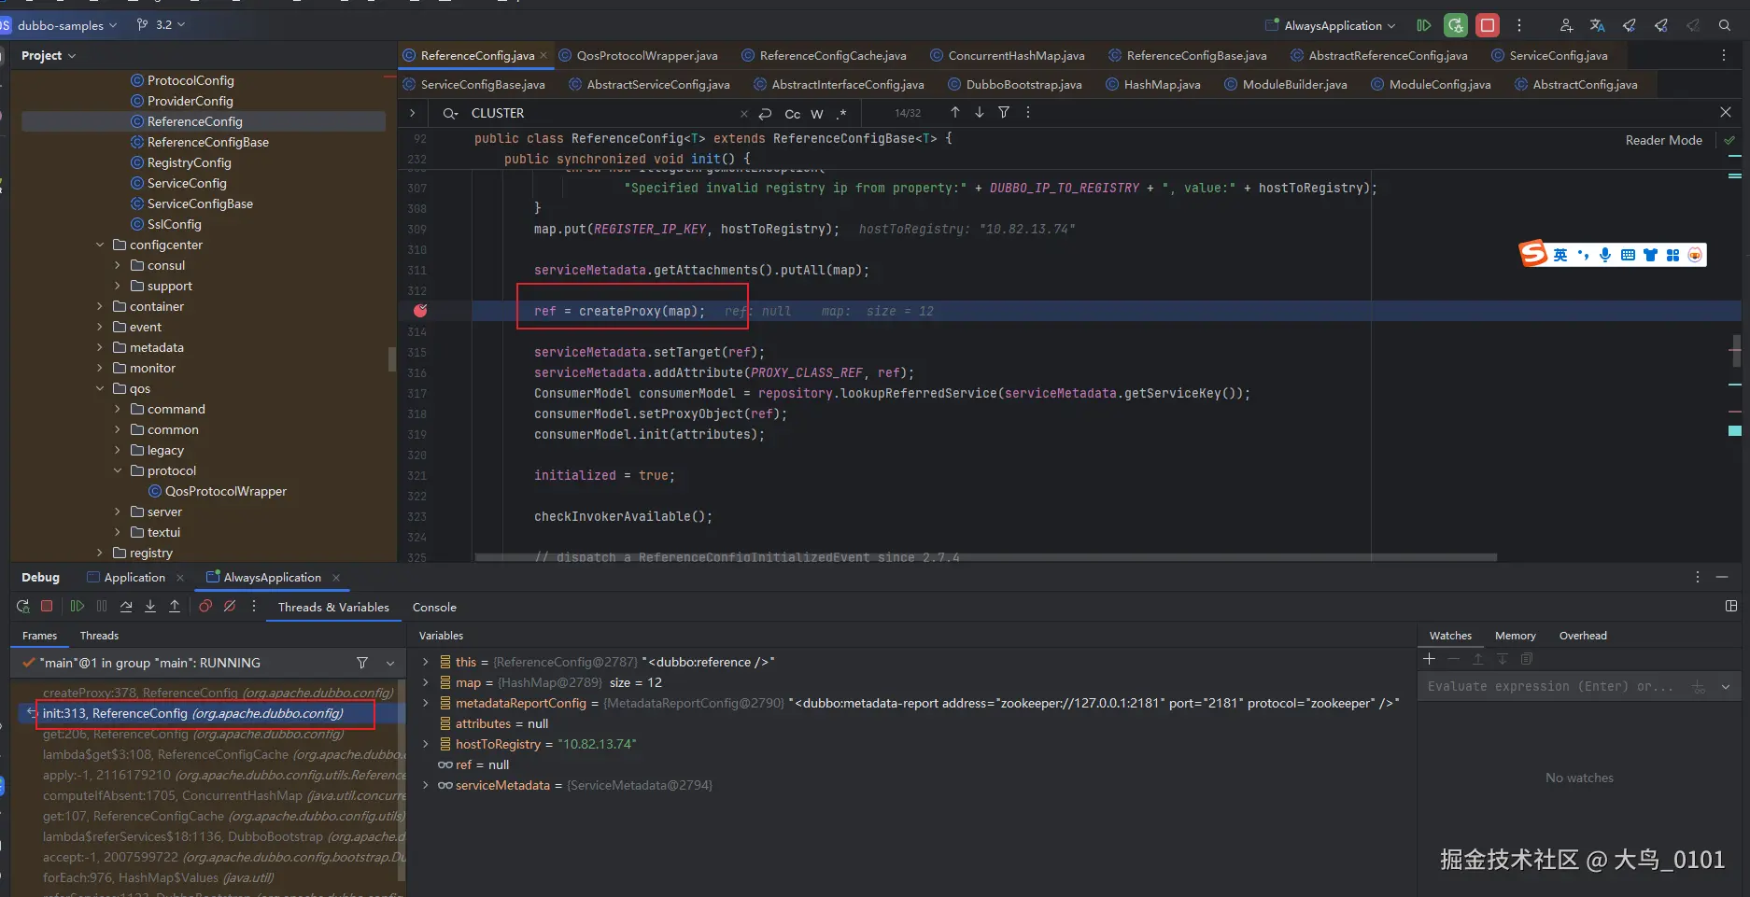
Task: Select ReferenceConfigBase in project tree
Action: click(207, 142)
